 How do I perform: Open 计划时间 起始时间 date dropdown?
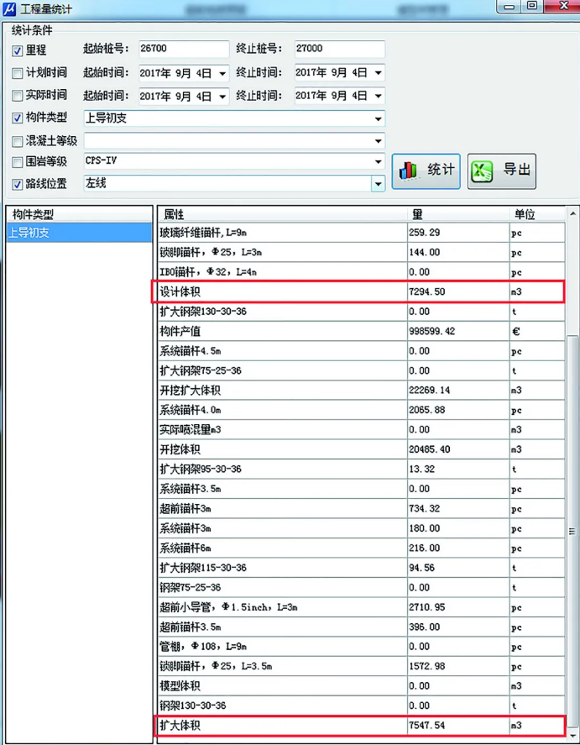click(x=222, y=73)
